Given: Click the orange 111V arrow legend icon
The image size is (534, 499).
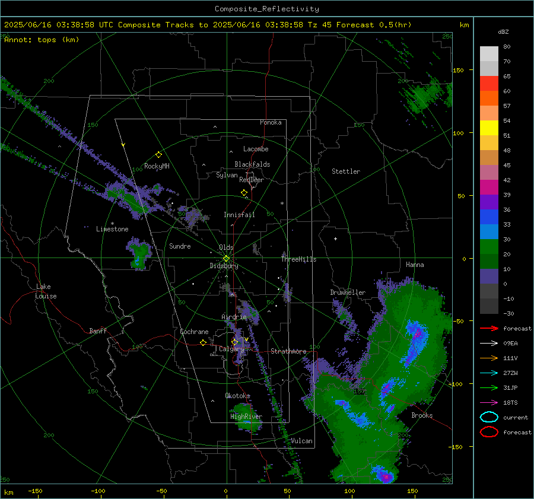Looking at the screenshot, I should point(489,358).
